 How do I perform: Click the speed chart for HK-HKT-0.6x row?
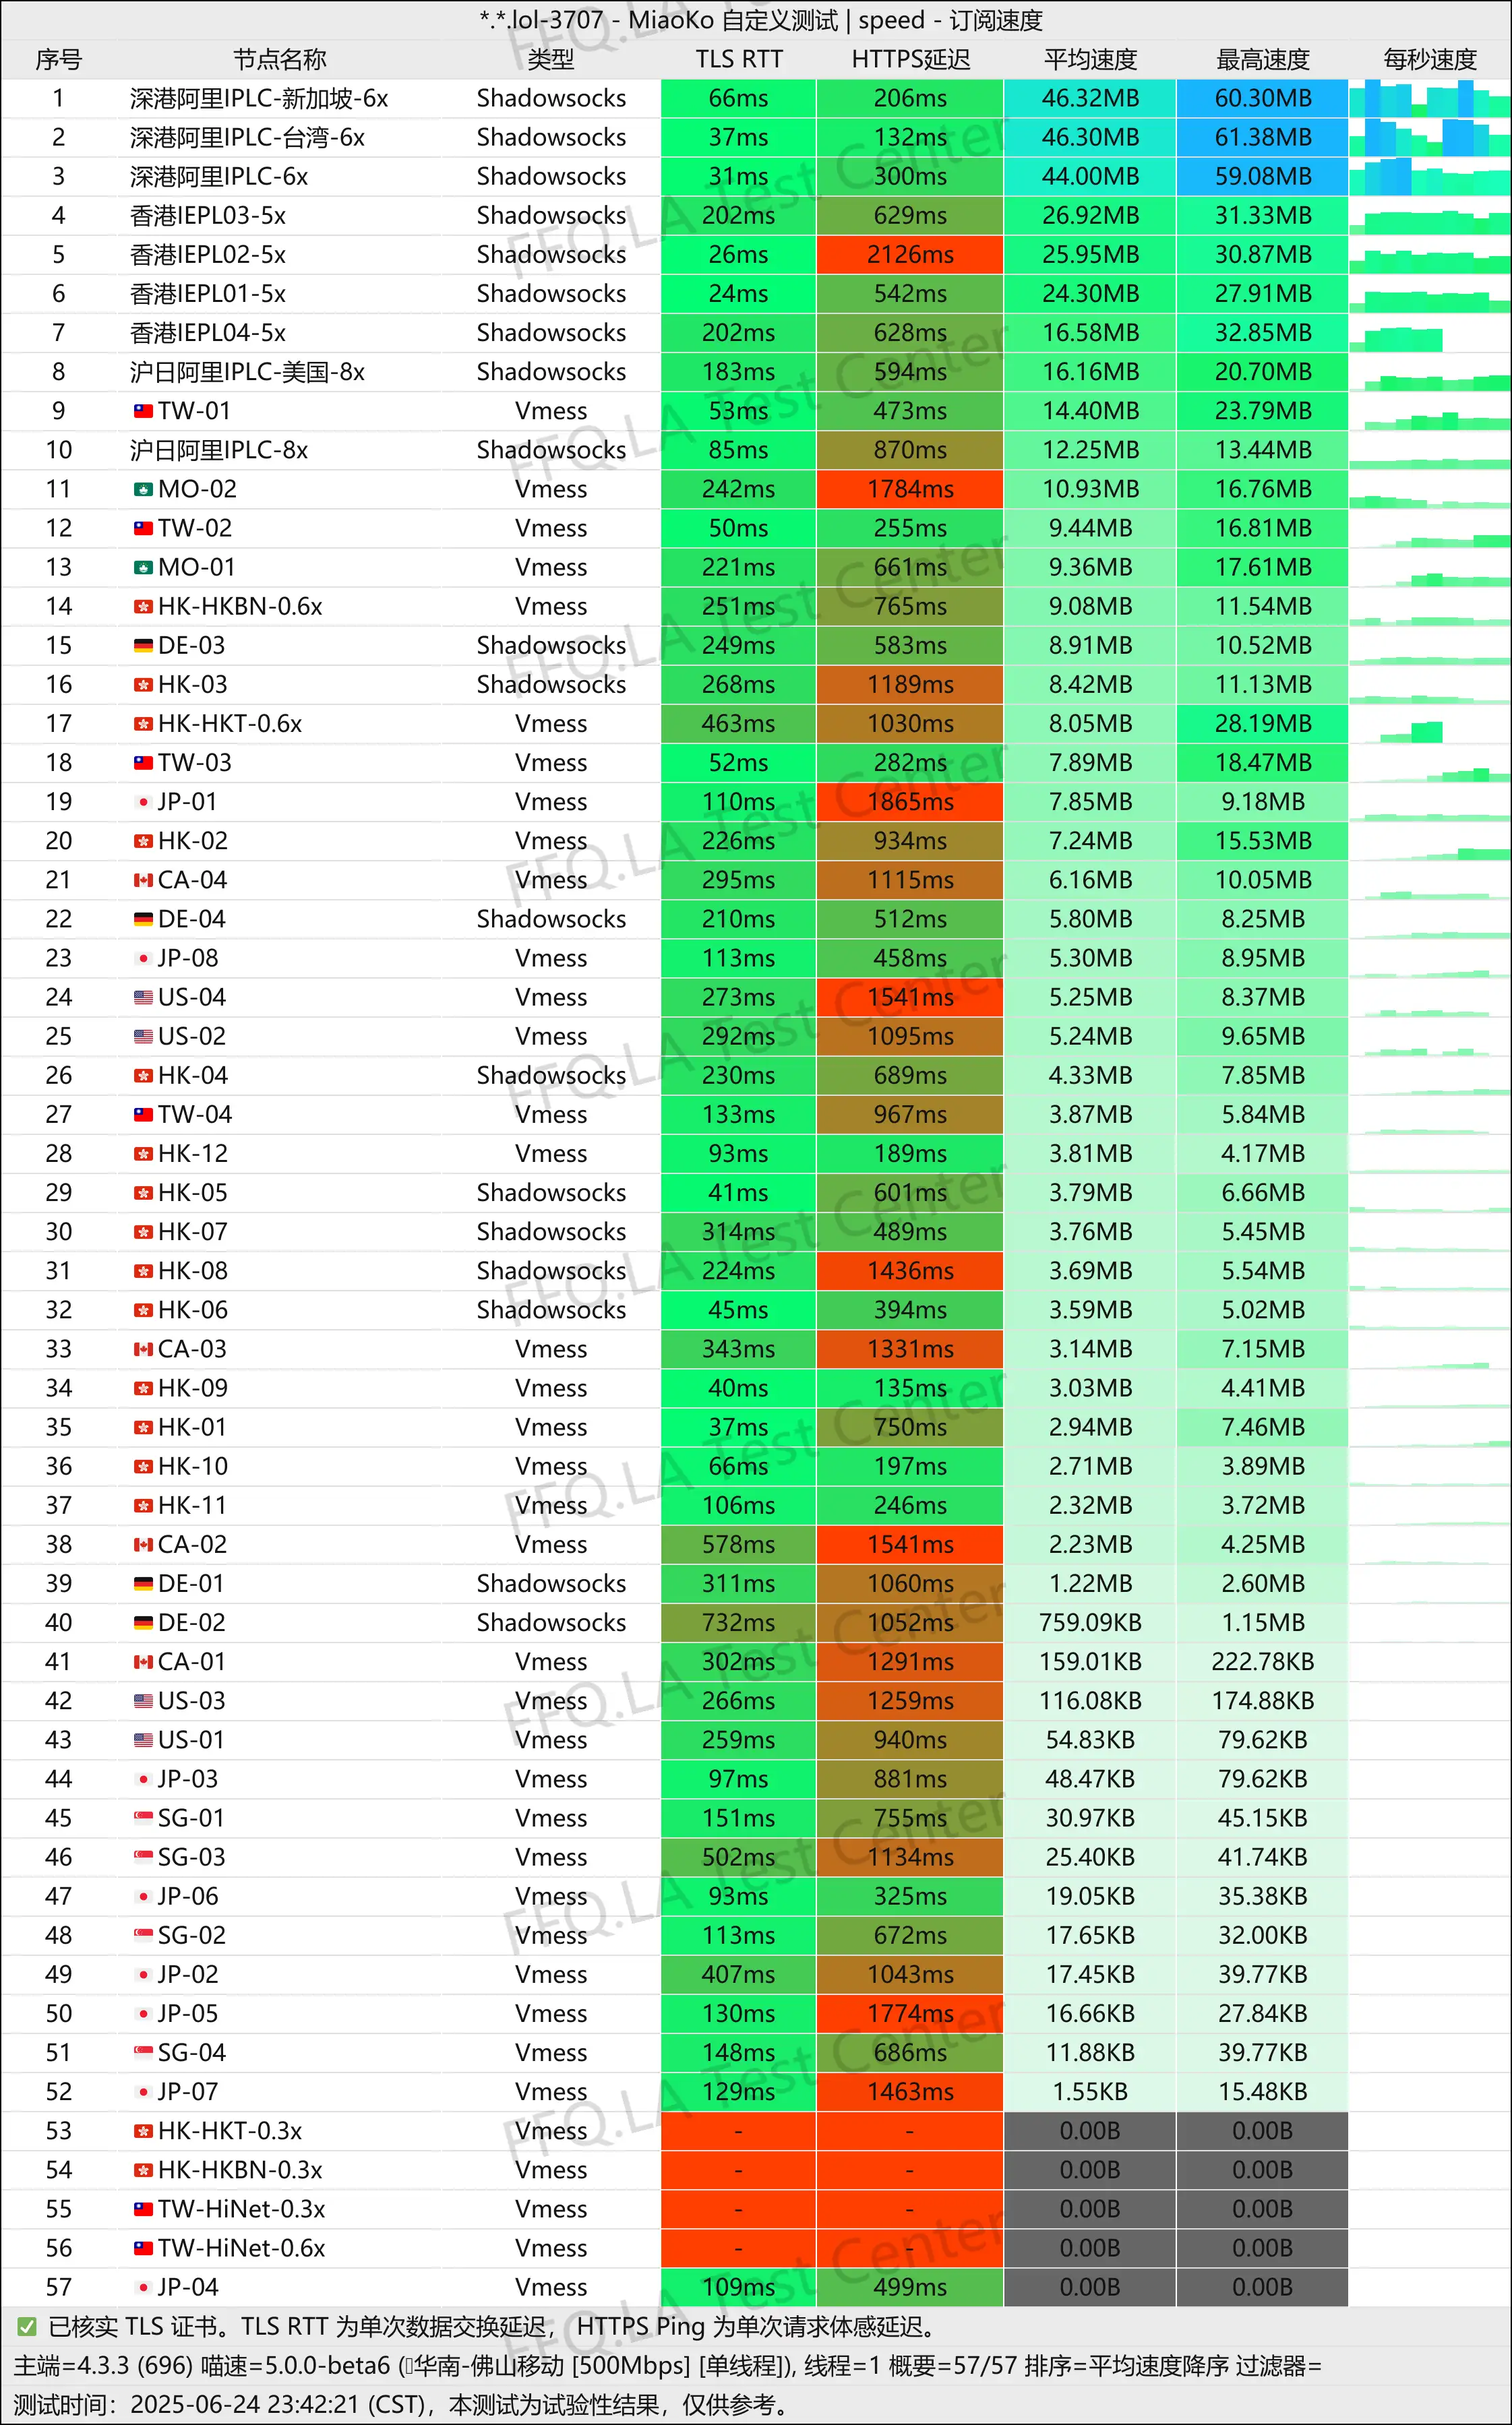tap(1430, 724)
